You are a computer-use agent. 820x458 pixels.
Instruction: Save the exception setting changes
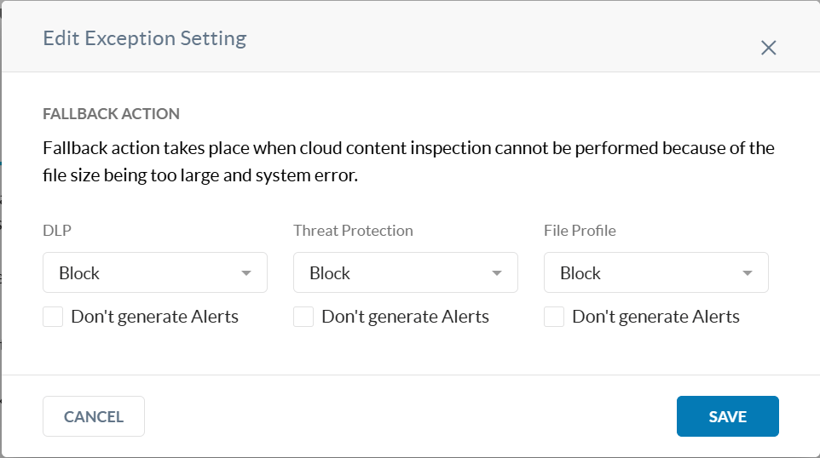tap(727, 416)
